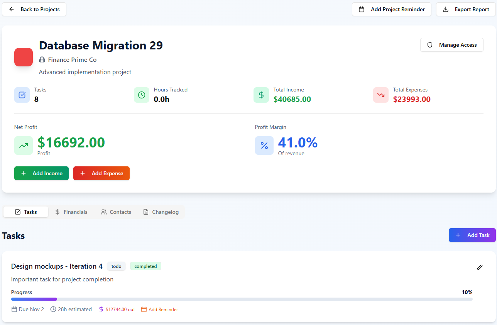This screenshot has width=497, height=325.
Task: Go Back to Projects
Action: click(x=34, y=9)
